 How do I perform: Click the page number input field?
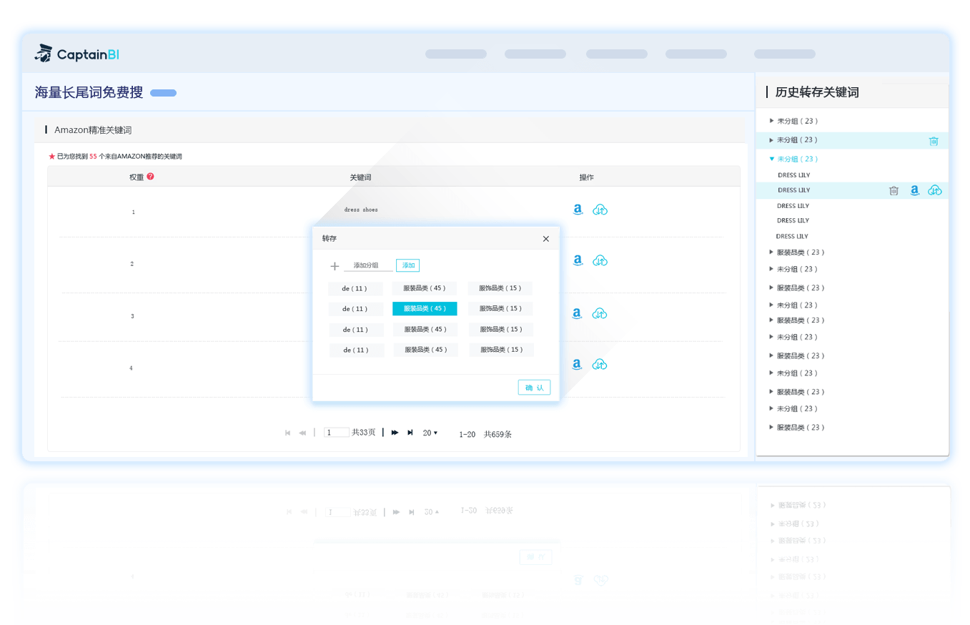tap(337, 433)
